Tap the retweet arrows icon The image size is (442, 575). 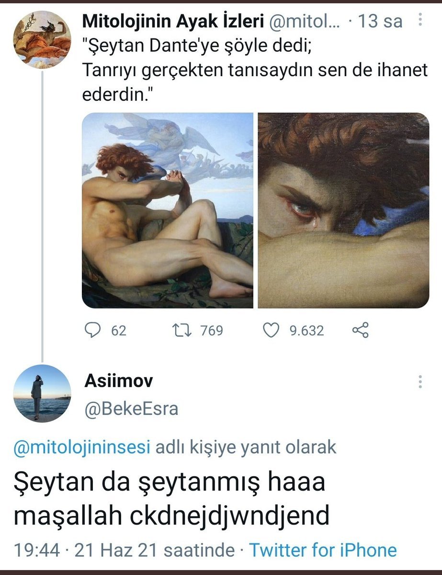click(183, 330)
